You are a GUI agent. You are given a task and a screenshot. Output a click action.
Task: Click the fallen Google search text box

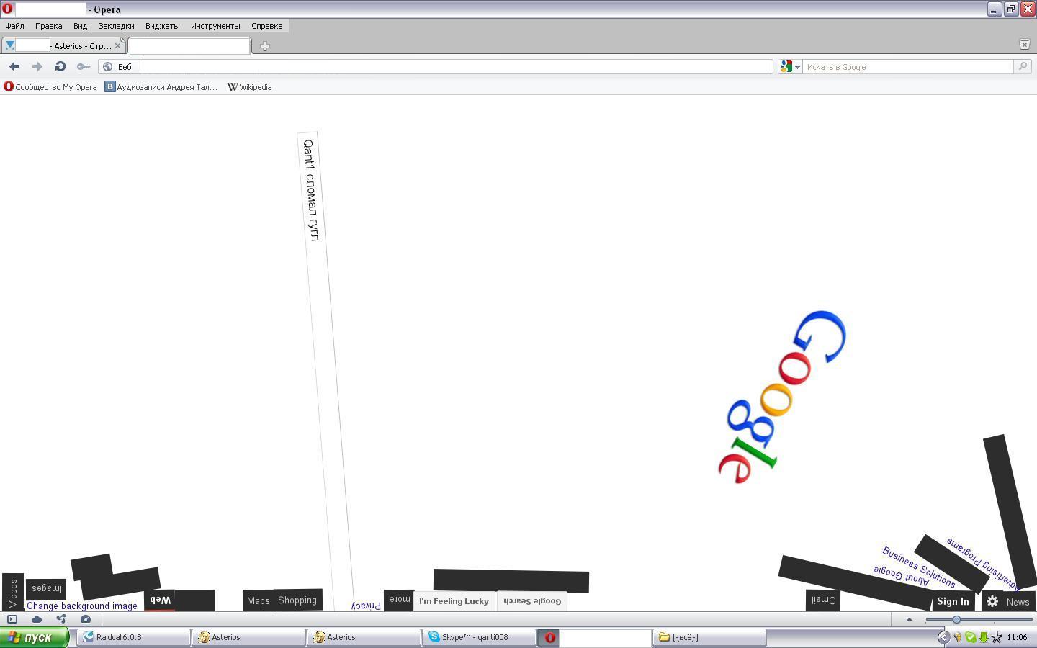(x=325, y=371)
